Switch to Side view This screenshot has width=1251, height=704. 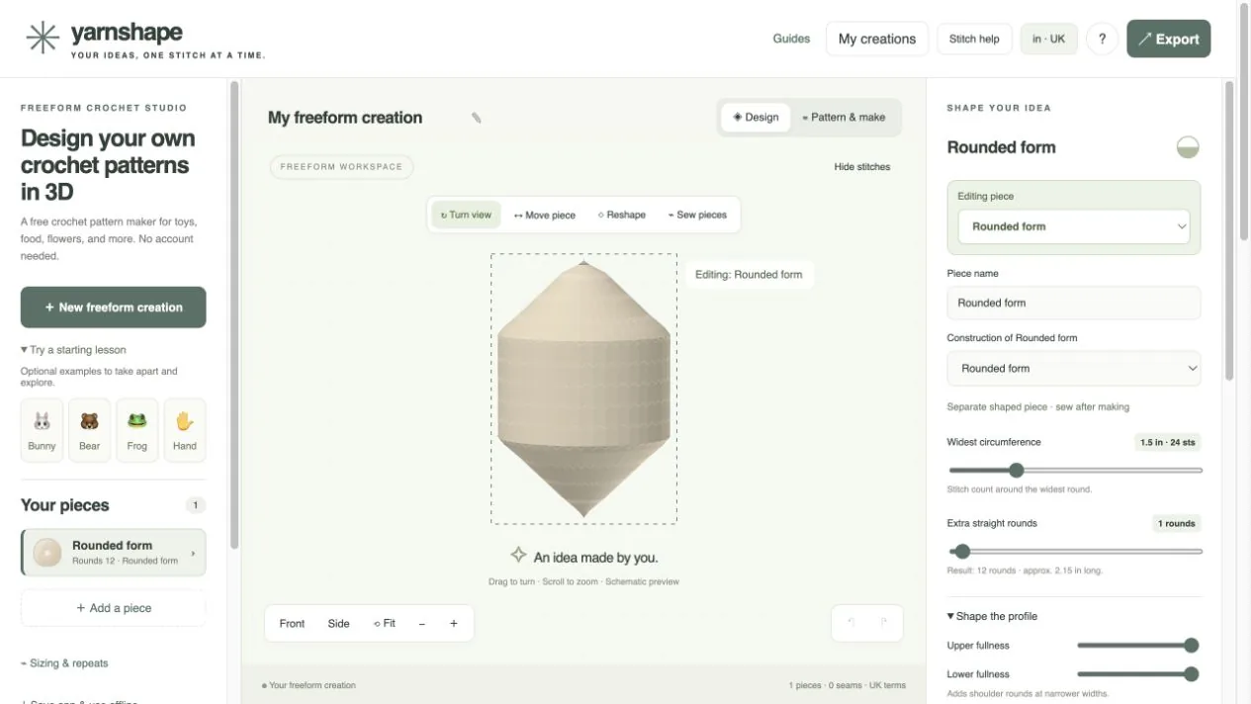[x=339, y=624]
